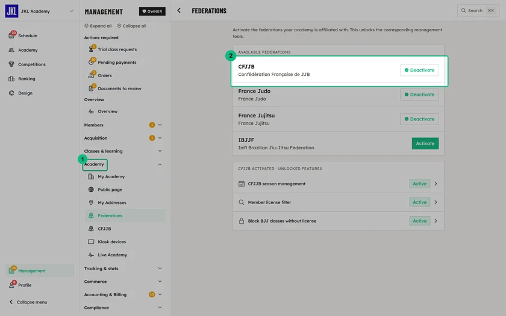Click the calendar icon for CFJJB season management

pos(242,184)
